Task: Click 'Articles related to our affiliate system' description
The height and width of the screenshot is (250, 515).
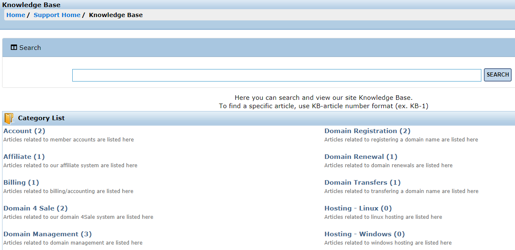Action: point(70,166)
